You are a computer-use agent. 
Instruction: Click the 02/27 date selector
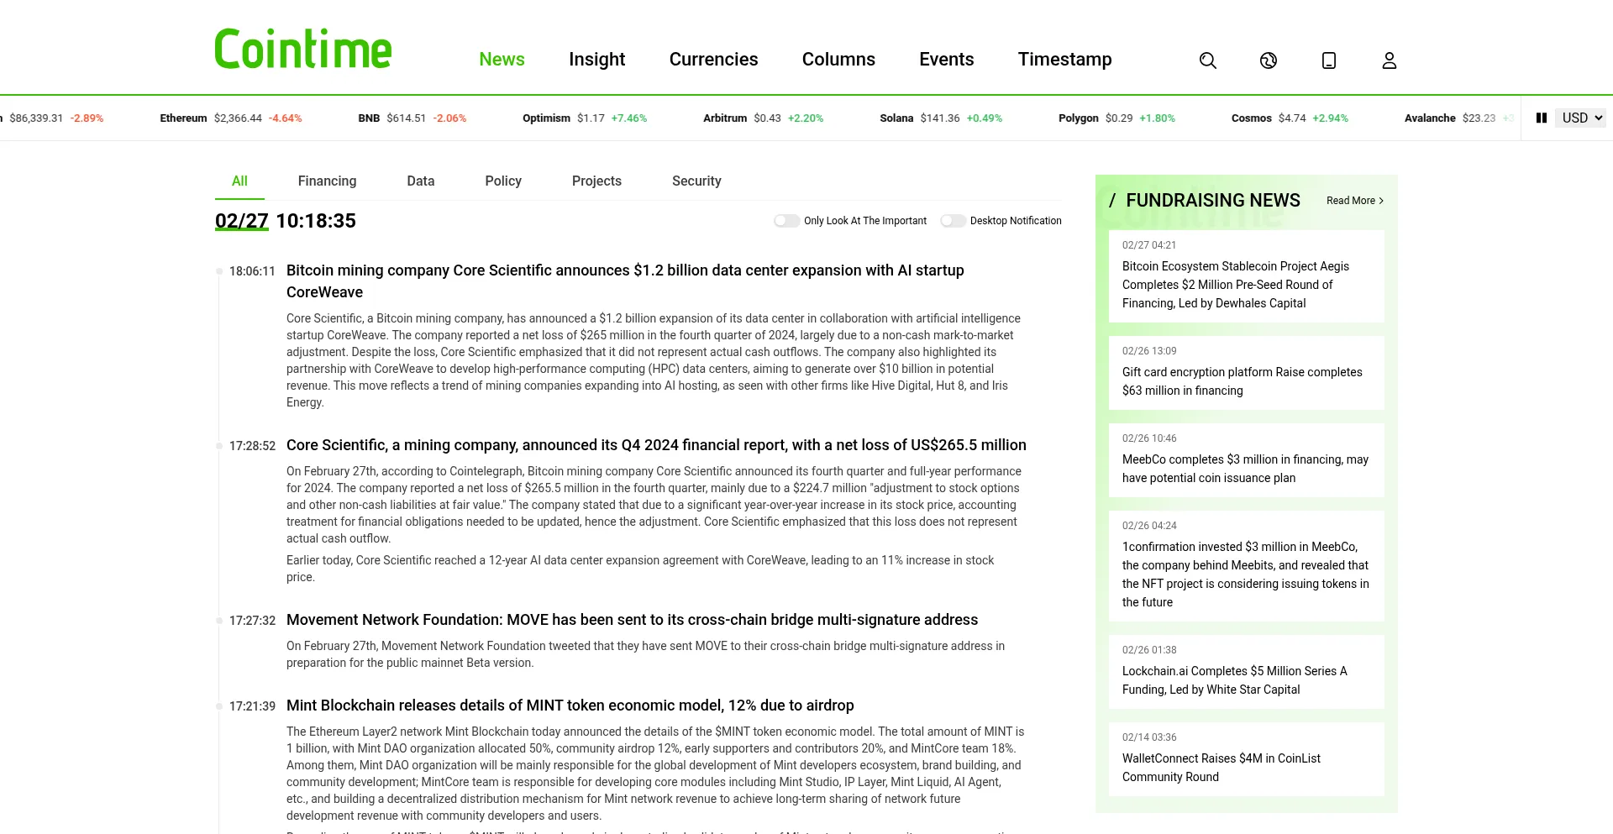coord(242,221)
